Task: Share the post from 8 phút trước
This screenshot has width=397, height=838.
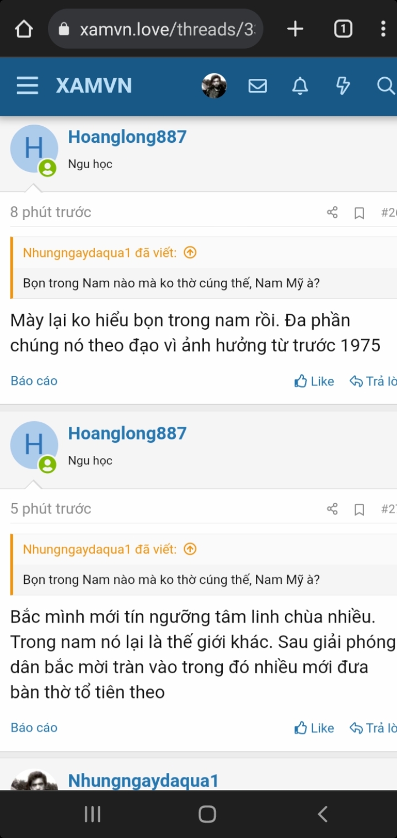Action: [x=332, y=212]
